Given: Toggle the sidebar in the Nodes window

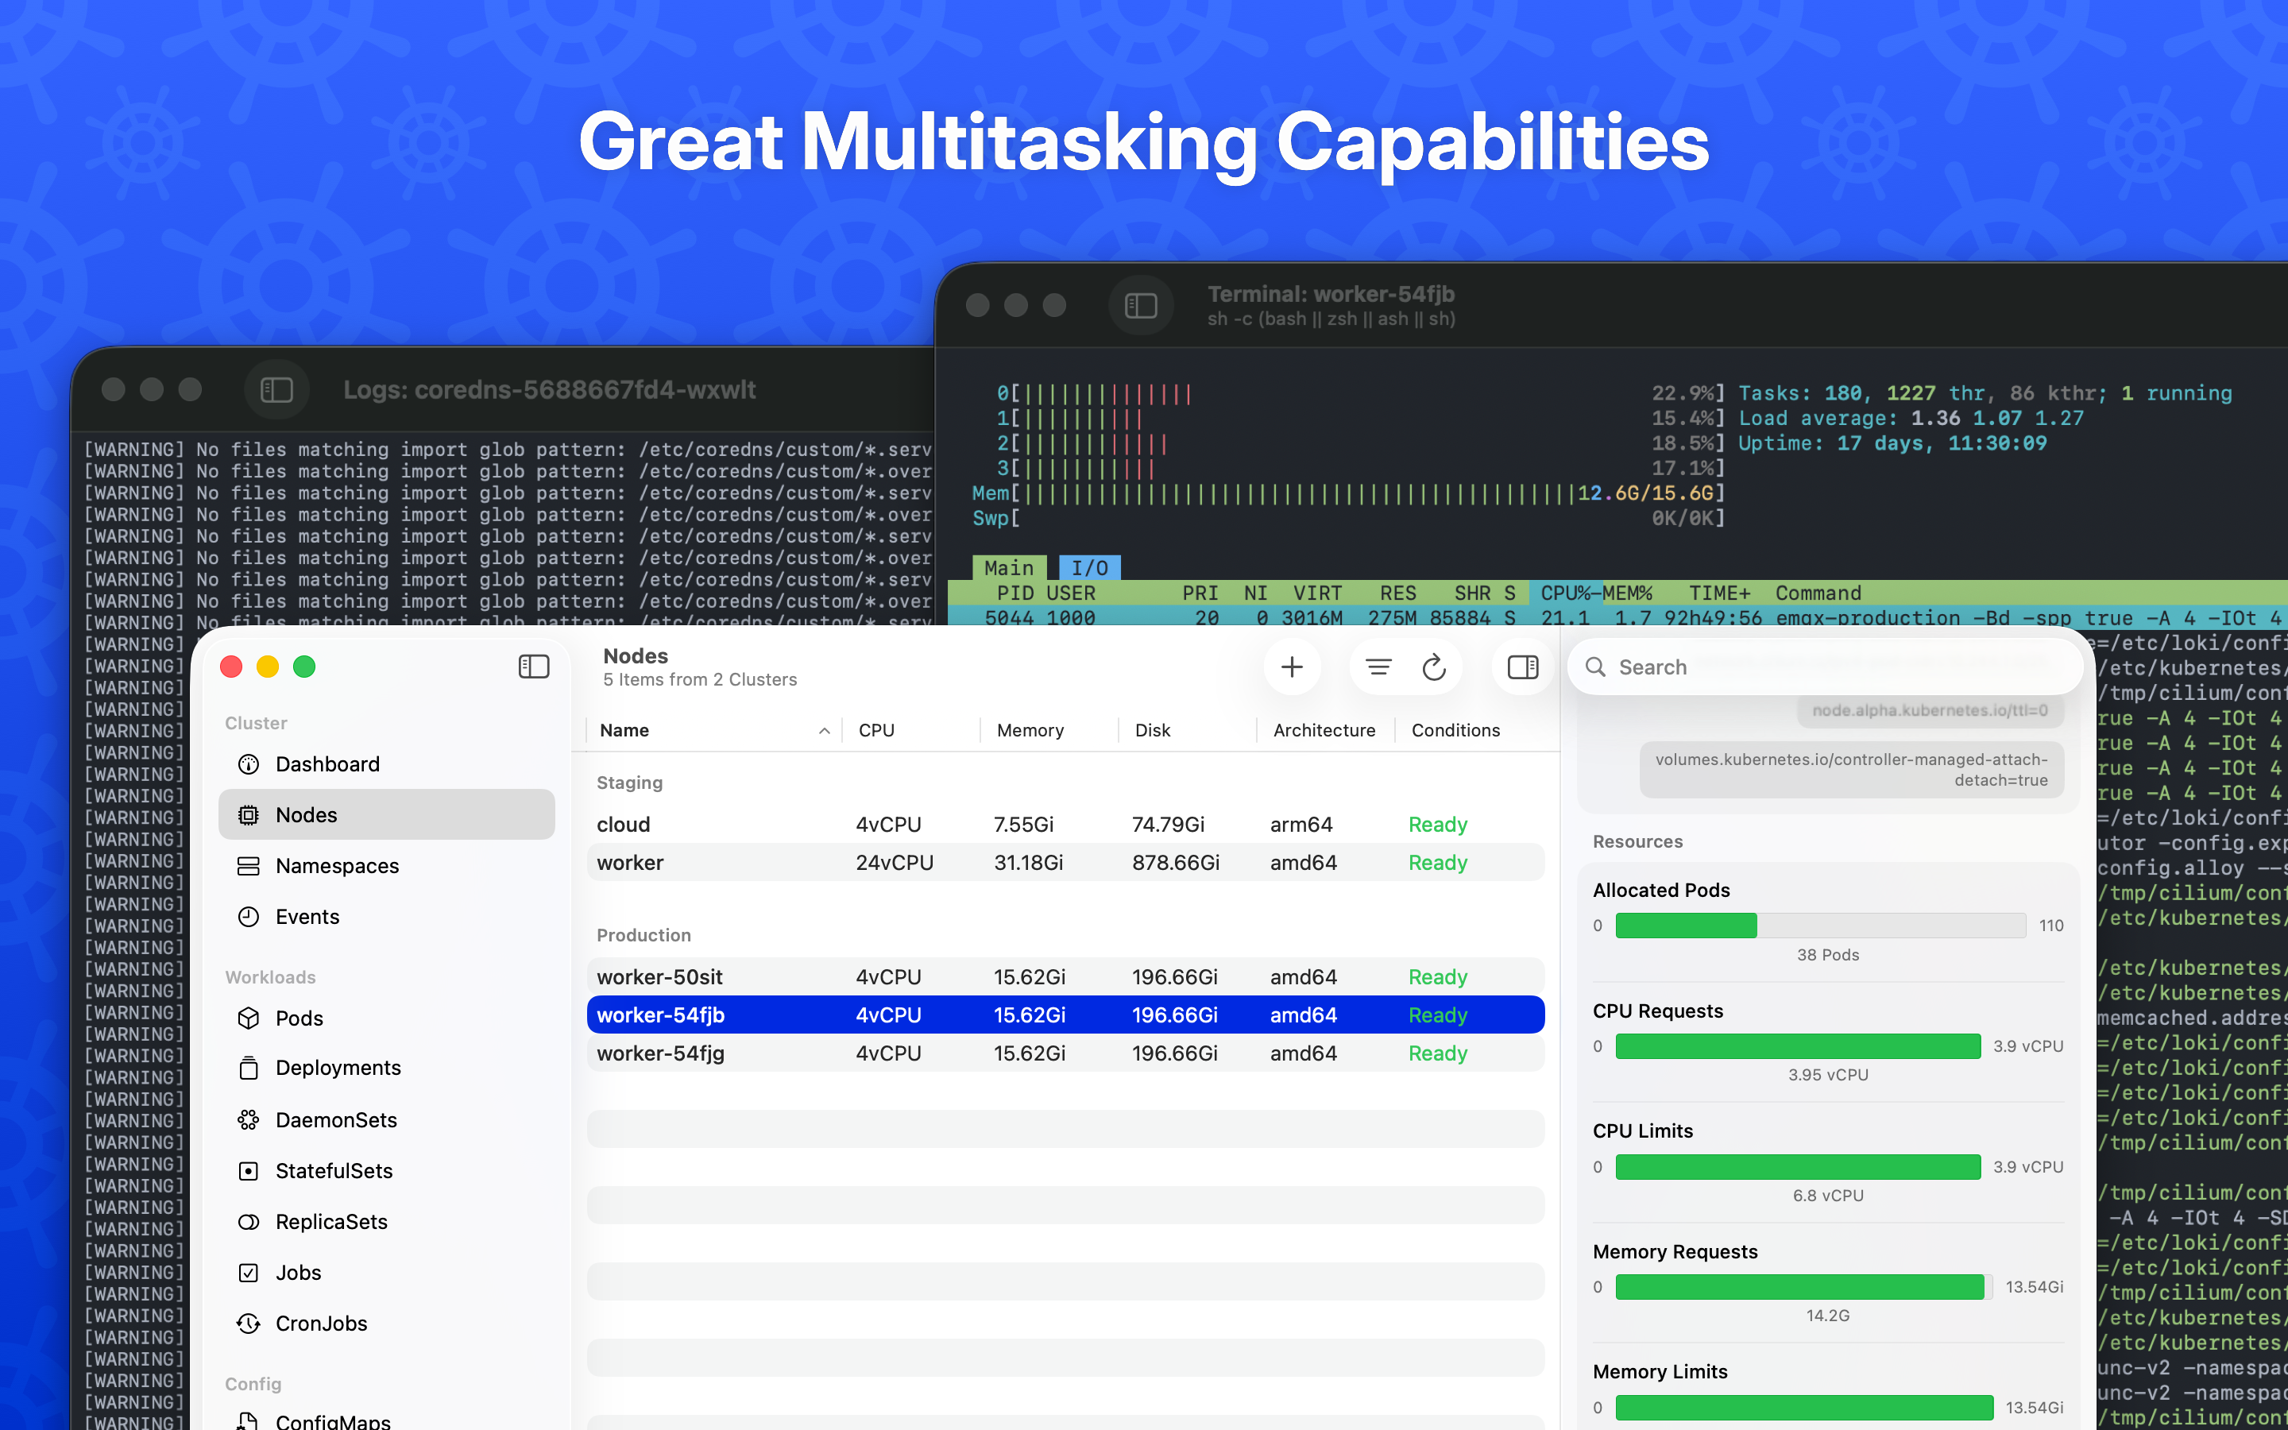Looking at the screenshot, I should [534, 667].
